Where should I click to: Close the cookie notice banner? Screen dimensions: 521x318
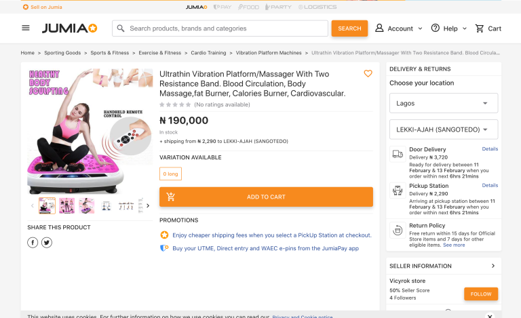coord(490,315)
